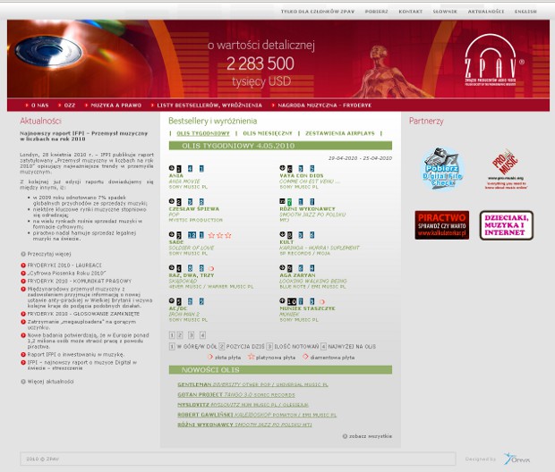Open the OZZ menu

pos(70,105)
